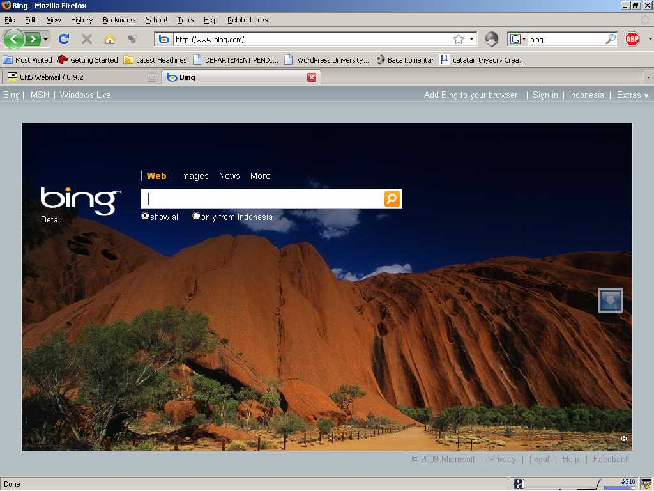Open the Related Links menu

[x=247, y=20]
